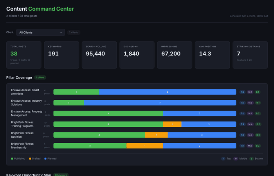Click "Enclave Access: Property Management" pillar label
This screenshot has height=176, width=274.
pos(27,113)
